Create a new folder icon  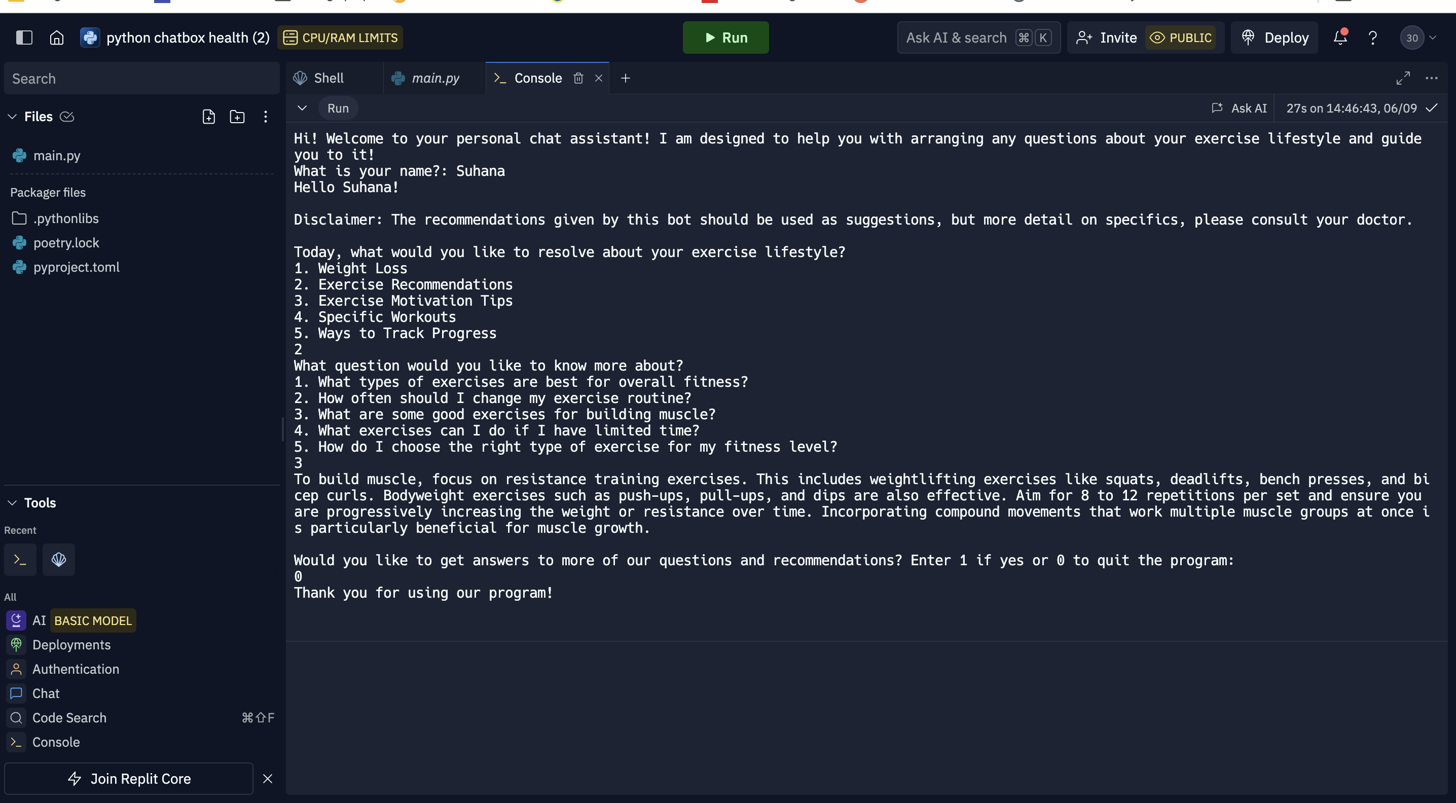pyautogui.click(x=237, y=117)
